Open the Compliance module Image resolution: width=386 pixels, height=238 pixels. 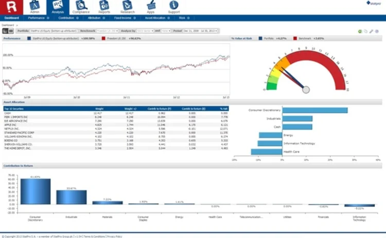point(81,7)
